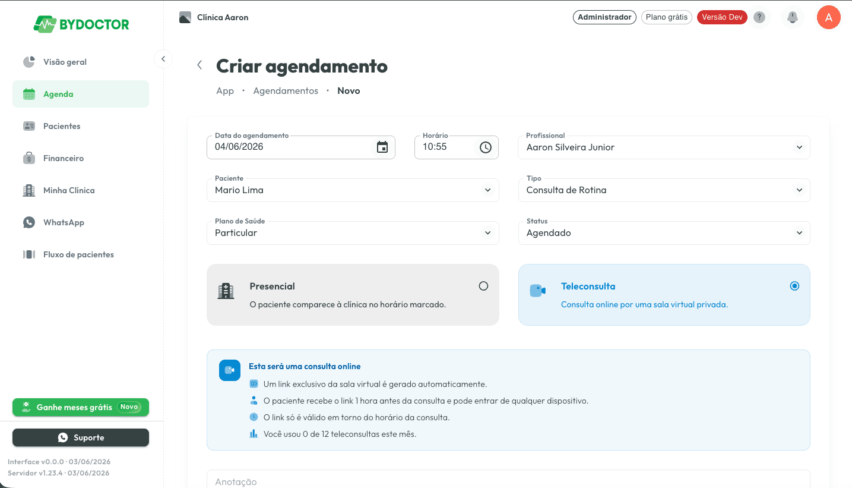Click the Novo breadcrumb text

pyautogui.click(x=349, y=91)
